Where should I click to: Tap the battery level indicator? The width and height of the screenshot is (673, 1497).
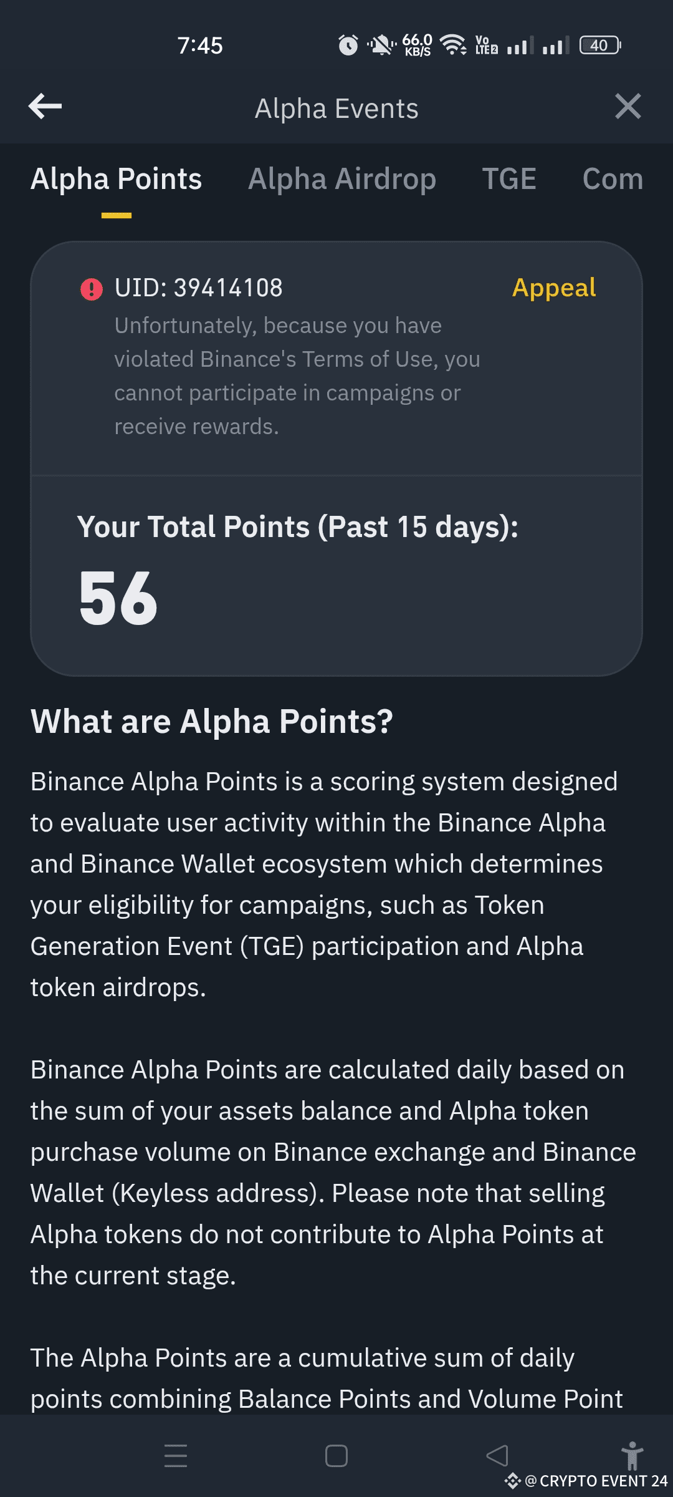[x=599, y=45]
